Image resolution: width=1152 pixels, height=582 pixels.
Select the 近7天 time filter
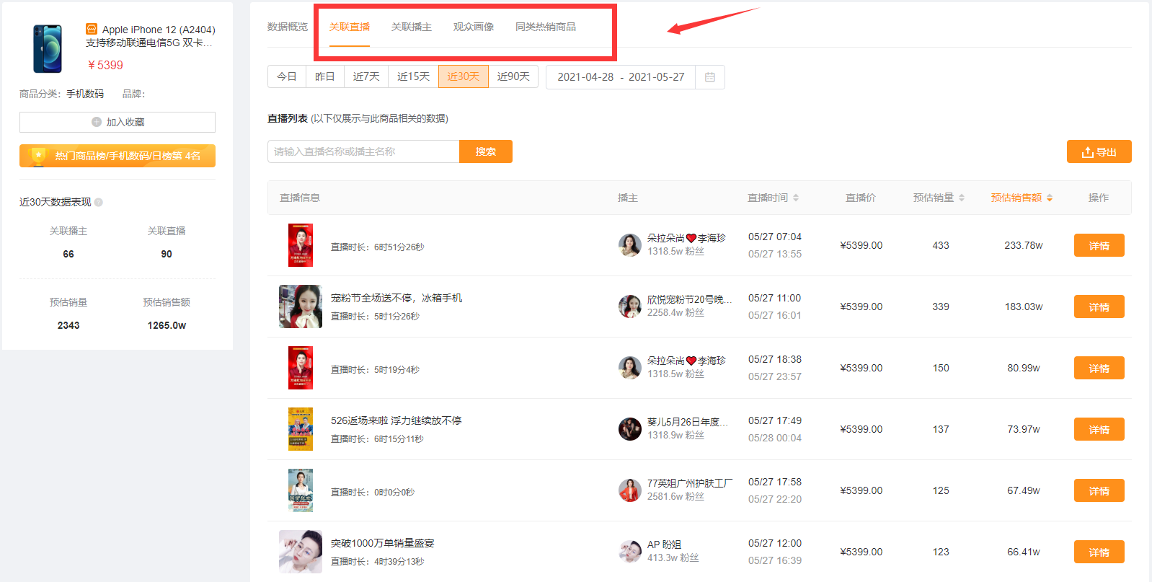tap(366, 76)
